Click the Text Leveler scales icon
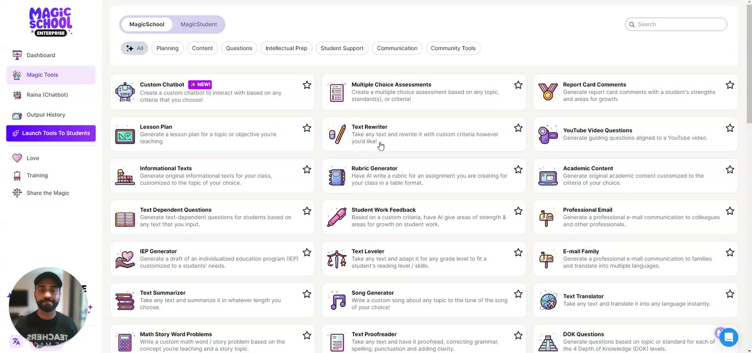Image resolution: width=752 pixels, height=353 pixels. click(336, 259)
